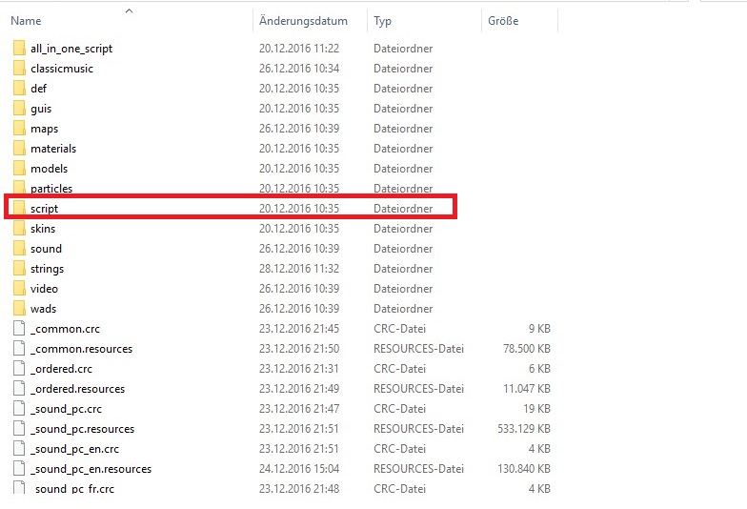Screen dimensions: 747x509
Task: Click the Typ column header
Action: tap(383, 21)
